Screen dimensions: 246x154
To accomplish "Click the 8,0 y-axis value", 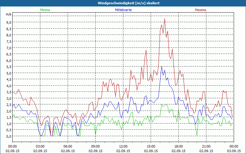I will point(9,35).
